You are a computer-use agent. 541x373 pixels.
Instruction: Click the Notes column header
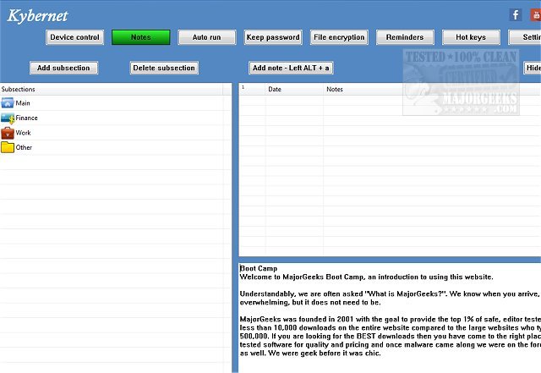(x=432, y=90)
